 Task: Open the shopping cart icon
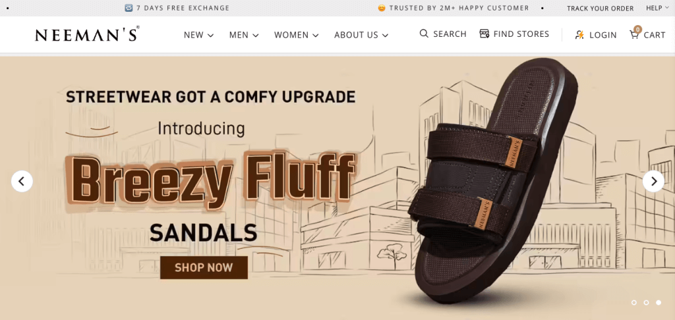click(633, 35)
